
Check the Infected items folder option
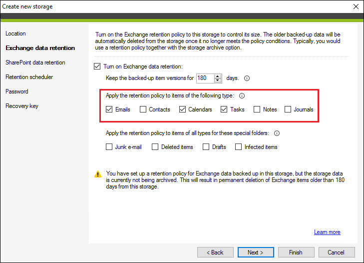click(x=238, y=147)
